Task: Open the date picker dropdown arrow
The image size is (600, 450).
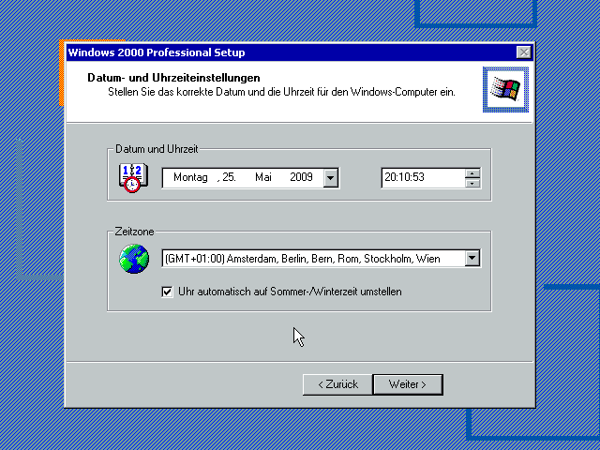Action: [x=330, y=178]
